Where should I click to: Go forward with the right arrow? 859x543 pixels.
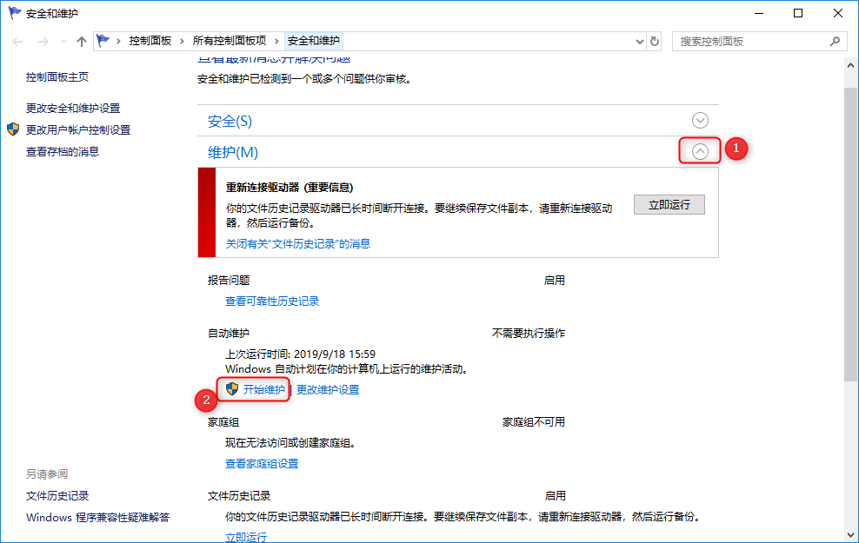tap(43, 42)
